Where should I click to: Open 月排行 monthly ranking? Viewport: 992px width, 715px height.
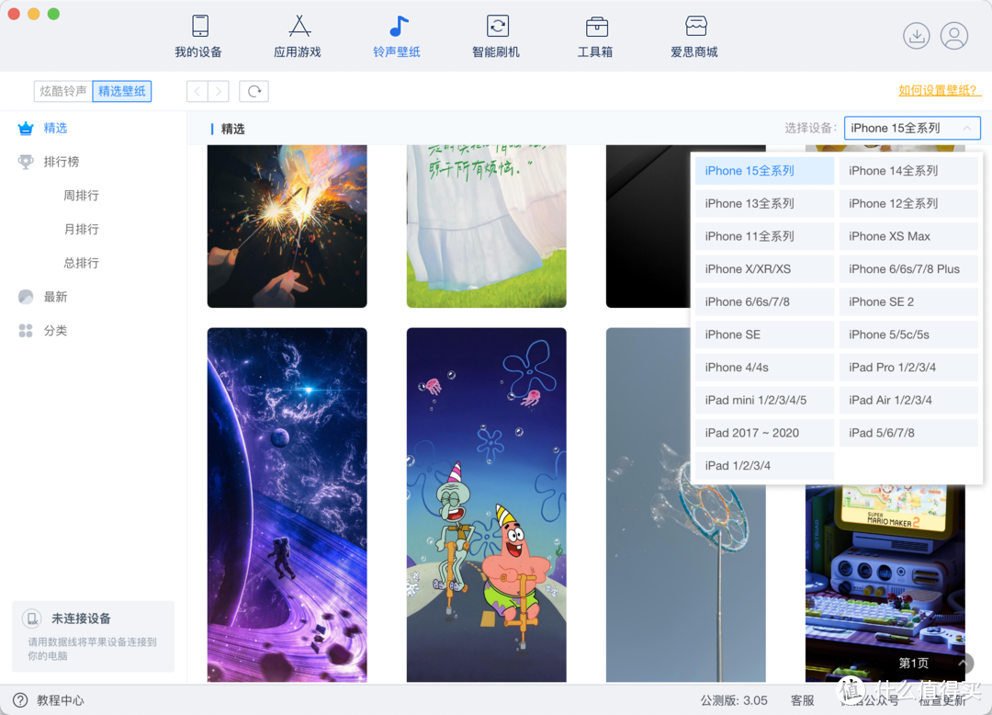pos(81,229)
